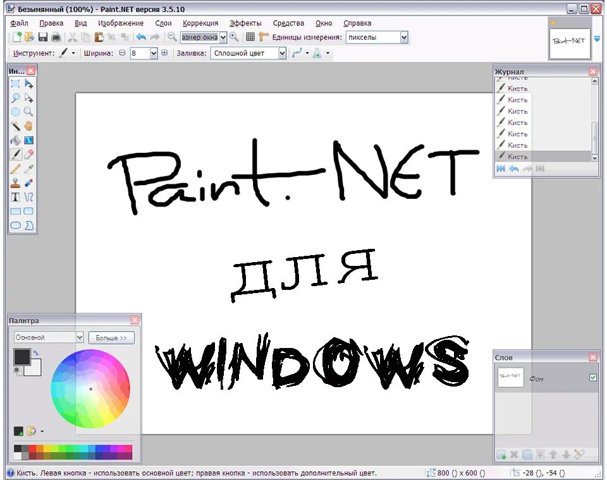Select the Freeform Shape tool

28,225
